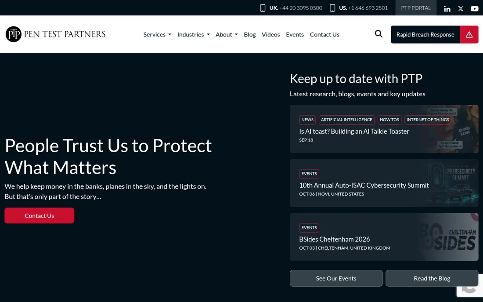Click the Cheltenham BSides card thumbnail
The height and width of the screenshot is (302, 483).
click(450, 237)
